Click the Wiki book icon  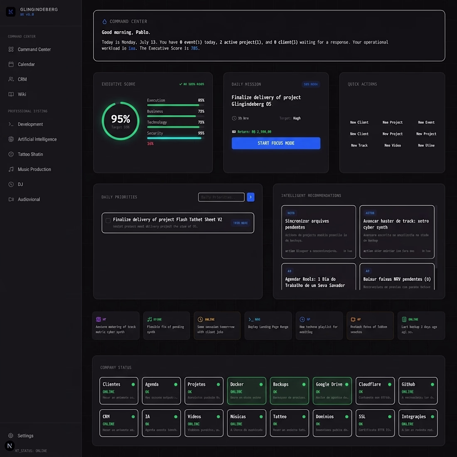(11, 94)
